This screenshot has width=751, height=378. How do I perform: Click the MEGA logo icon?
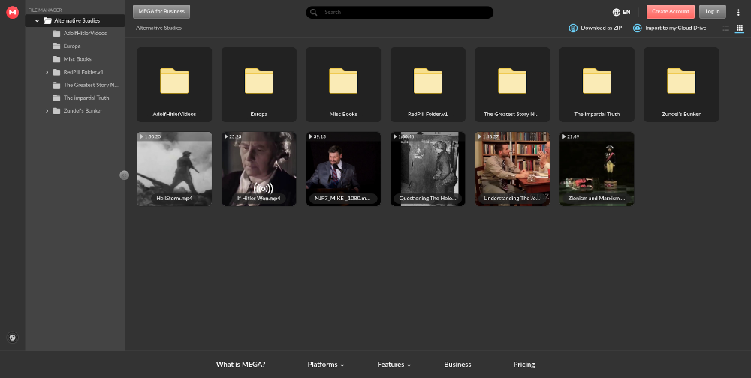13,13
